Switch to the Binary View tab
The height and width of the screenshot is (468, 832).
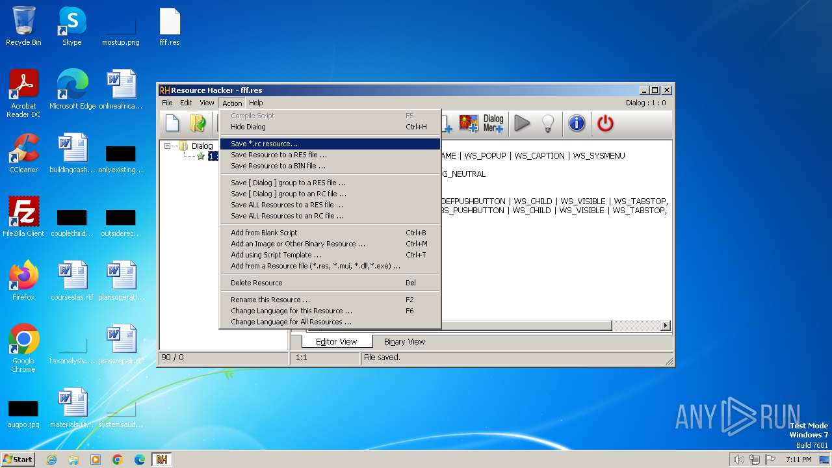point(404,341)
